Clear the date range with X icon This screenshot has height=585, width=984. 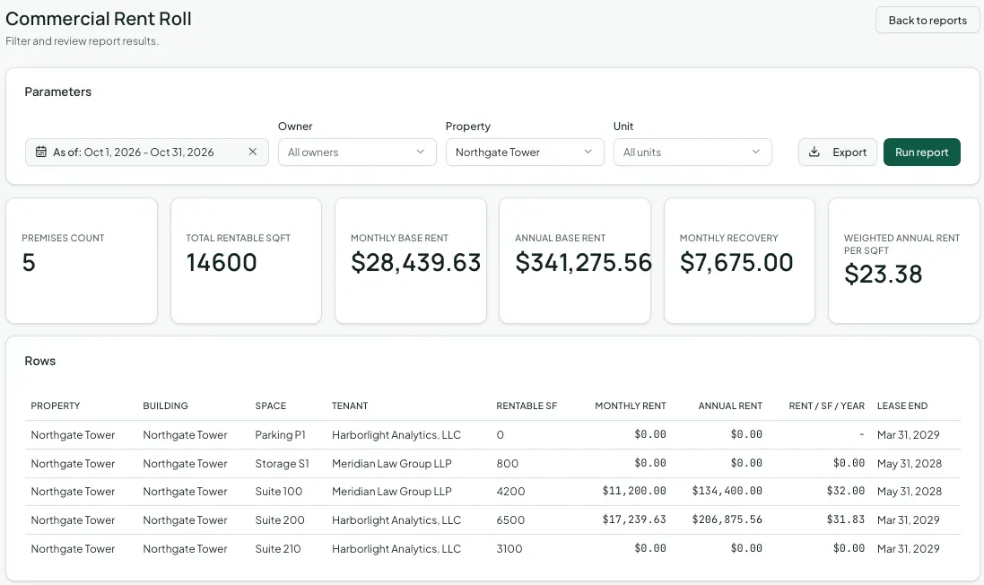click(252, 152)
